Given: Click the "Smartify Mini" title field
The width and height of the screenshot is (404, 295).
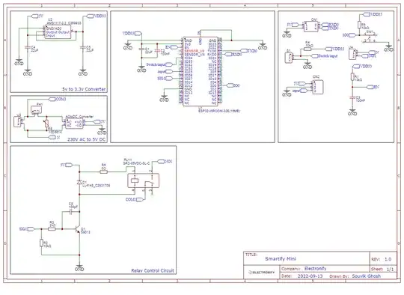Looking at the screenshot, I should (281, 258).
